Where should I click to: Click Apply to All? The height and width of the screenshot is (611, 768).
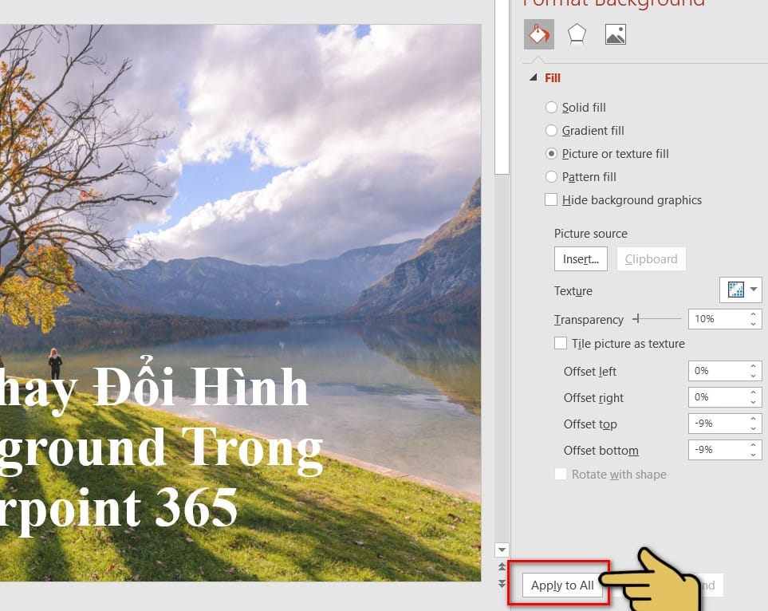click(561, 585)
